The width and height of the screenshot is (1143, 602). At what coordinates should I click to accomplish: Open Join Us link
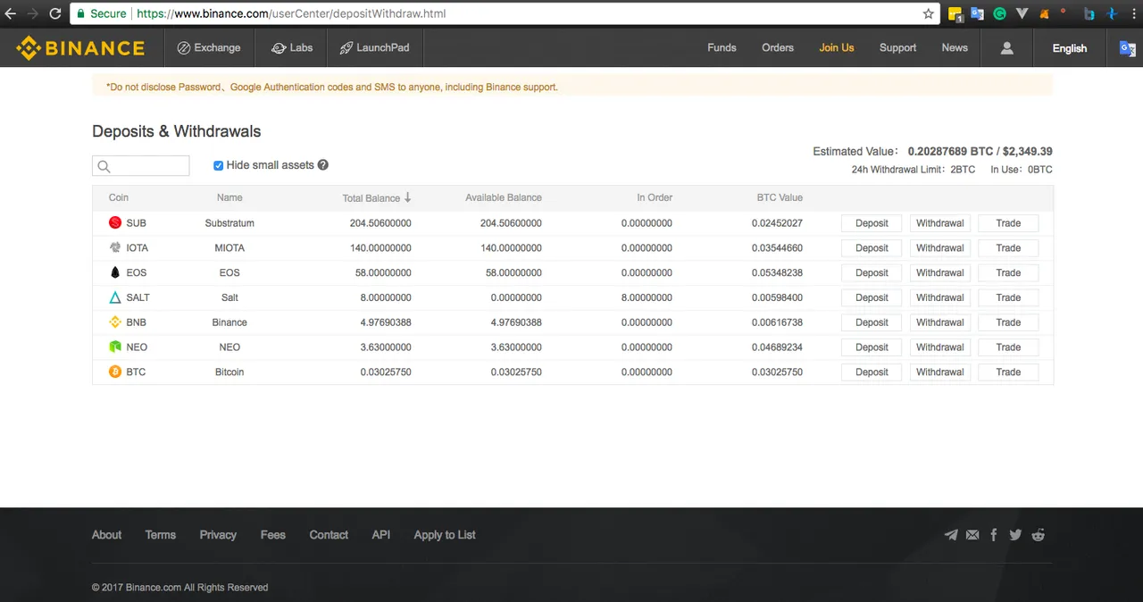coord(837,47)
